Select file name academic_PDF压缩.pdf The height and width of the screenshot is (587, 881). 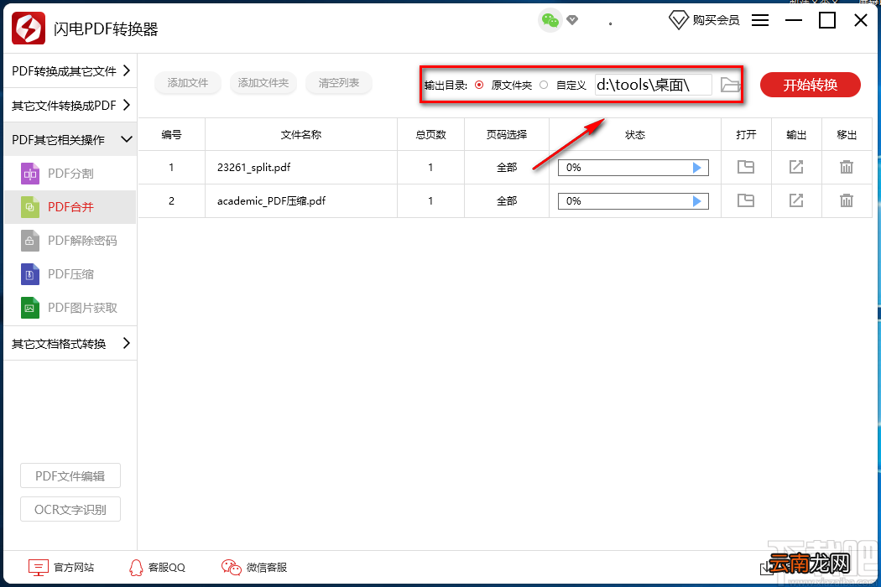point(271,201)
